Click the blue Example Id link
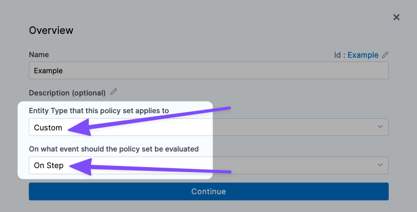 click(x=363, y=55)
